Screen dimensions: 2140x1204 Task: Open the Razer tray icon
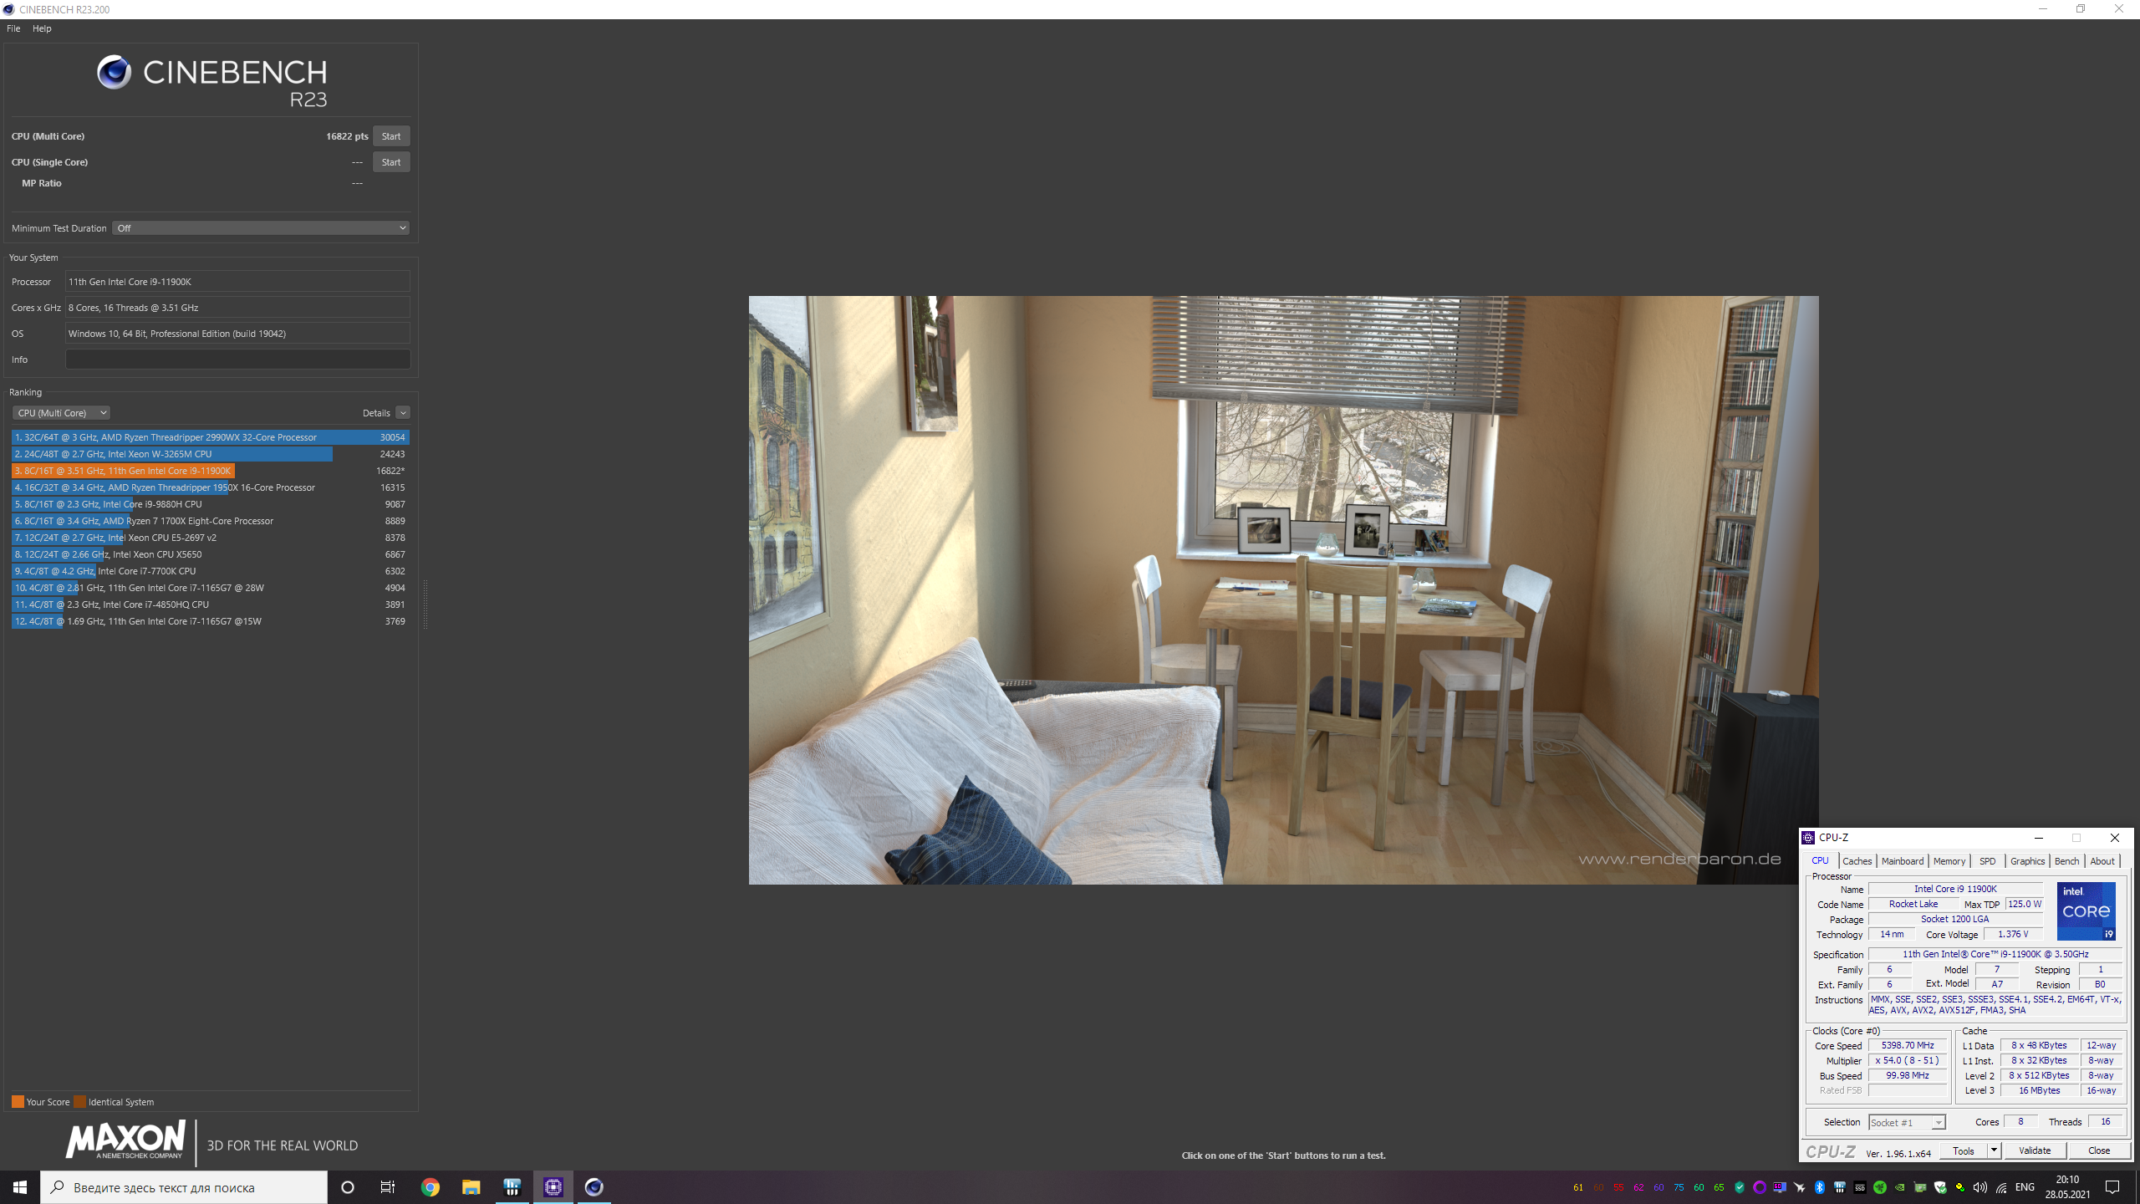point(1880,1187)
